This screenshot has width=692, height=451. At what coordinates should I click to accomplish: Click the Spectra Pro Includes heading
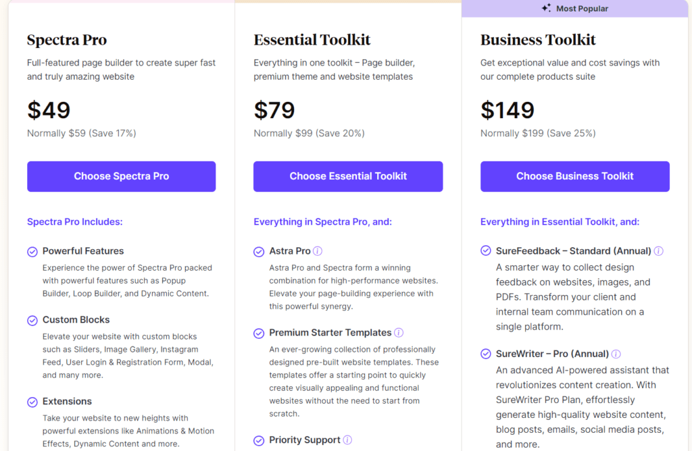74,221
